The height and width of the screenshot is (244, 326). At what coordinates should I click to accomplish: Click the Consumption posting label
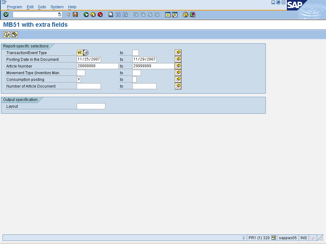[25, 79]
